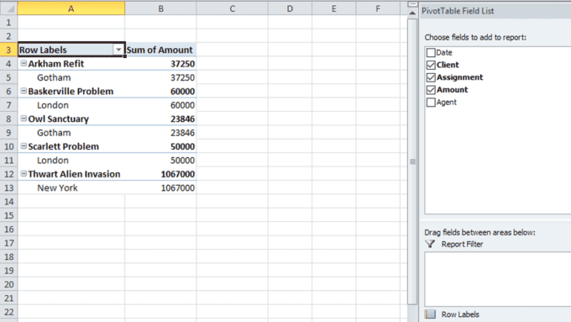Enable the Date field checkbox
This screenshot has height=322, width=571.
[431, 52]
